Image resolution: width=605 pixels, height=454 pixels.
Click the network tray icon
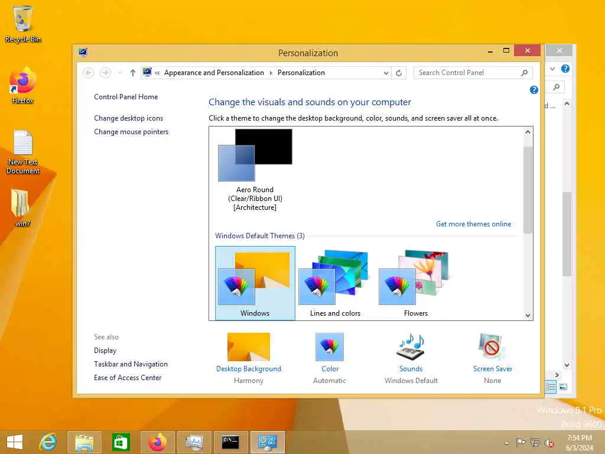tap(535, 442)
